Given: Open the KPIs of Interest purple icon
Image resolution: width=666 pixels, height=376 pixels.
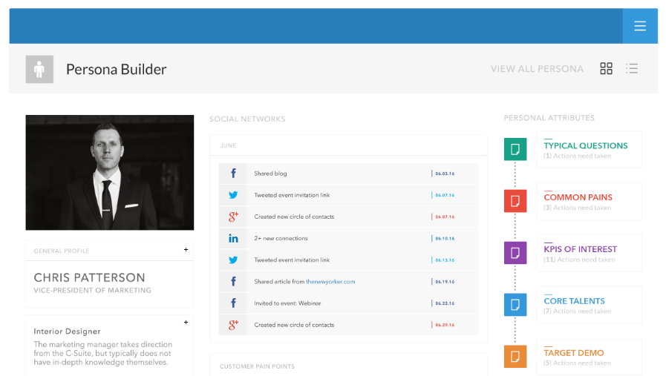Looking at the screenshot, I should click(x=515, y=253).
